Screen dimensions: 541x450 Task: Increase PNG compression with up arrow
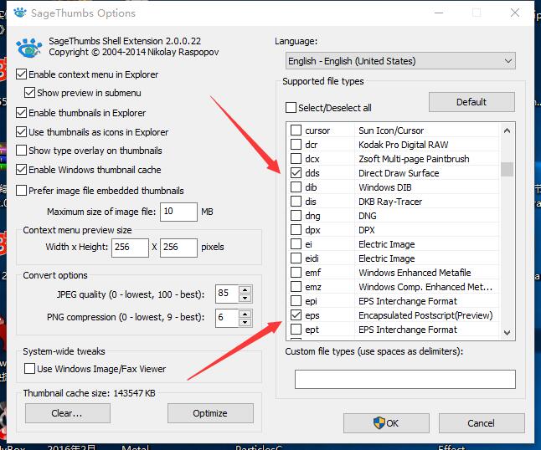pyautogui.click(x=245, y=313)
